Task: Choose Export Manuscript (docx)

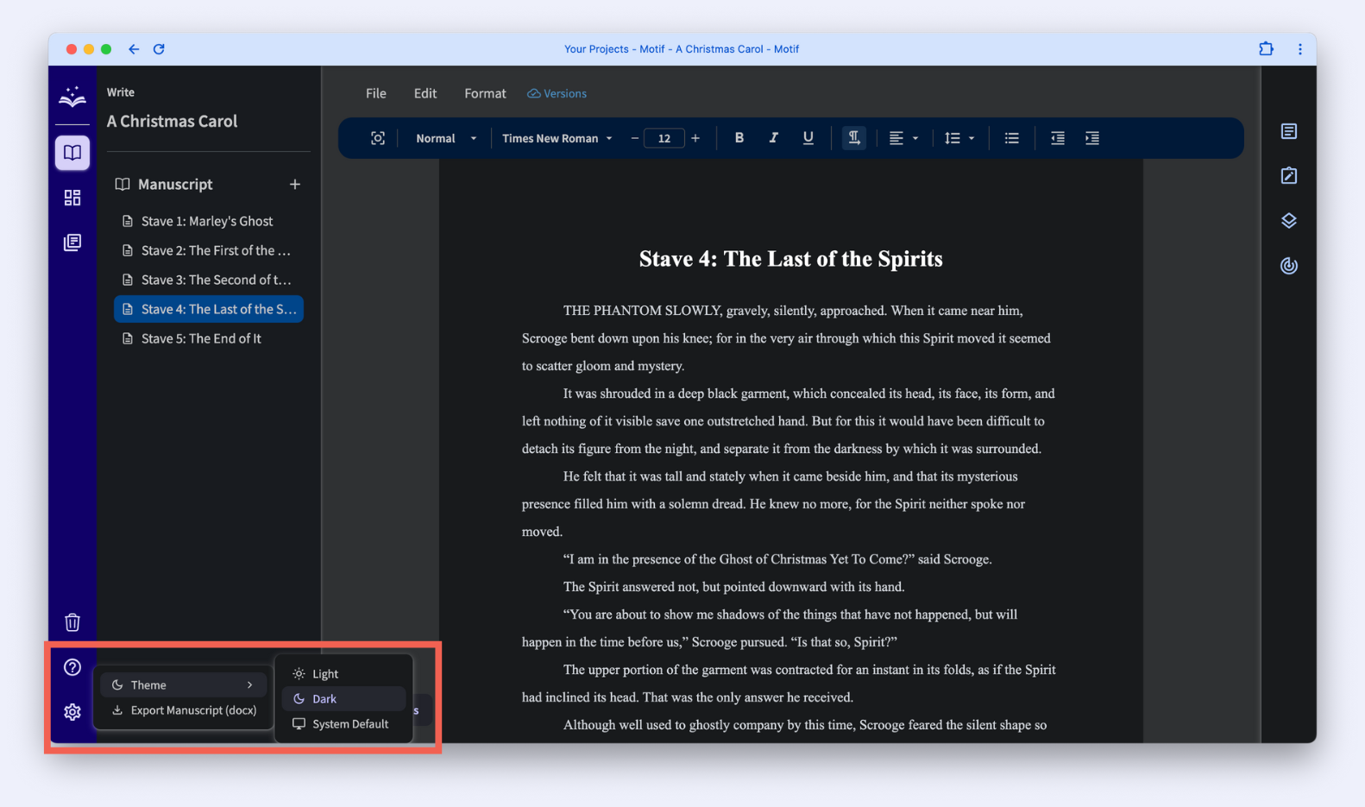Action: (x=183, y=710)
